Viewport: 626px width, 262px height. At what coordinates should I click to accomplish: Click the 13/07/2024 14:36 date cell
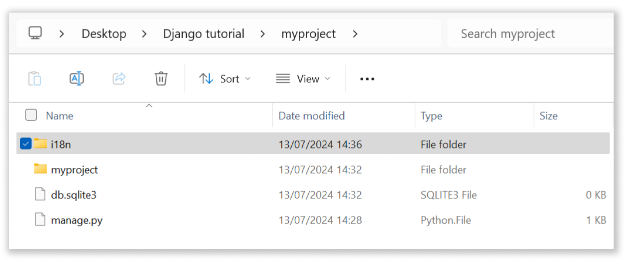coord(320,144)
